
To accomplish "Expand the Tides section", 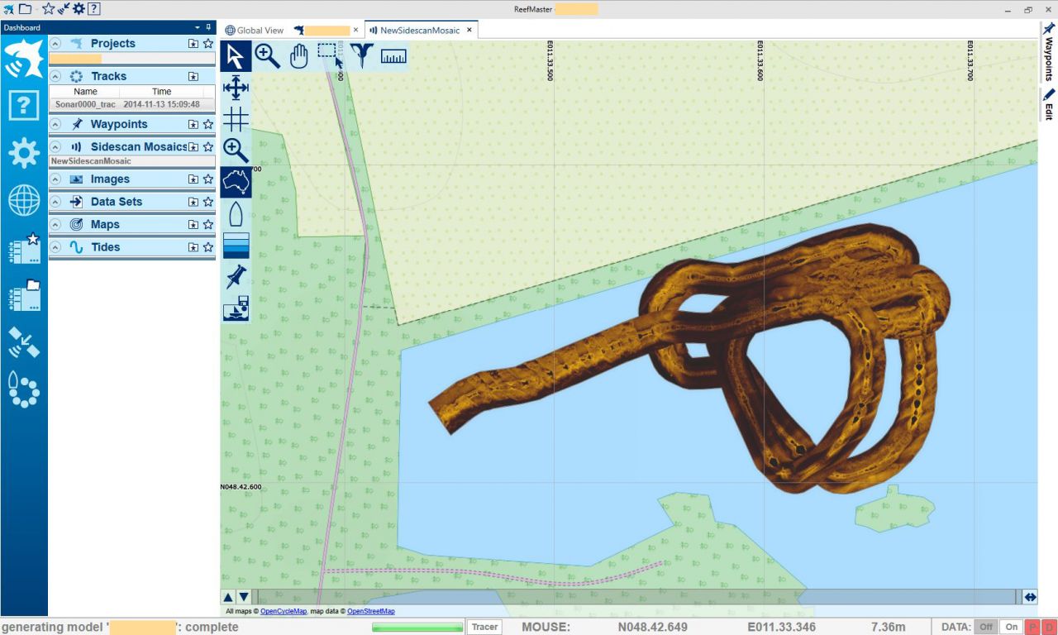I will point(55,247).
